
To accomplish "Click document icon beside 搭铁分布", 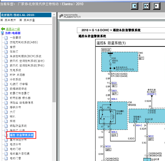I will (6, 107).
